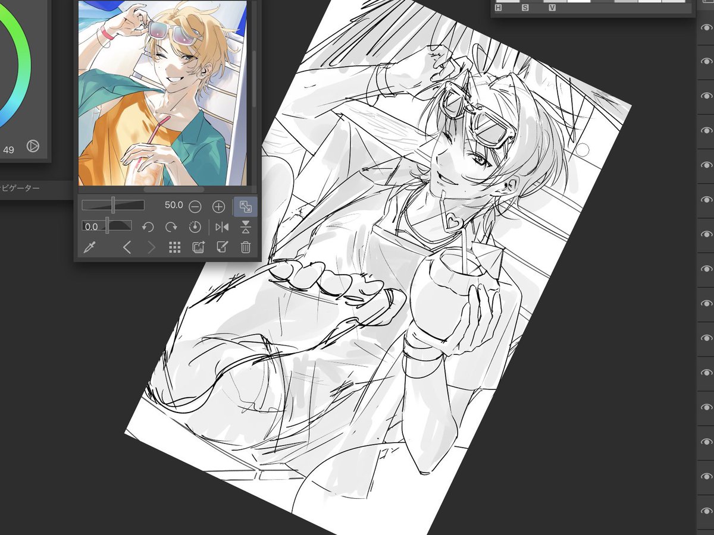714x535 pixels.
Task: Toggle topmost visible layer eye icon
Action: [x=706, y=27]
